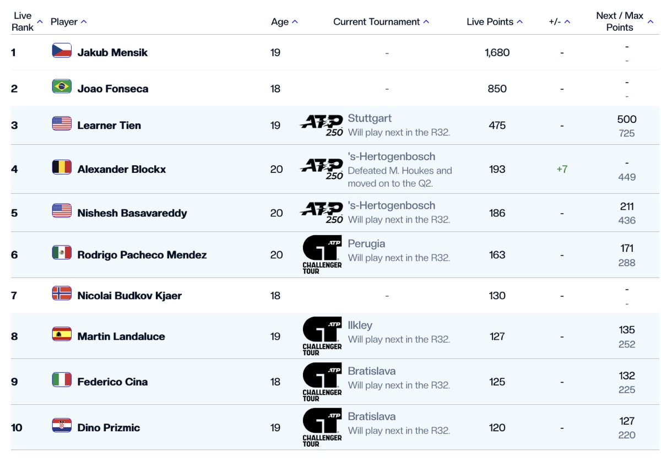Click the Italian flag beside Federico Cina
Screen dimensions: 661x467
tap(62, 379)
